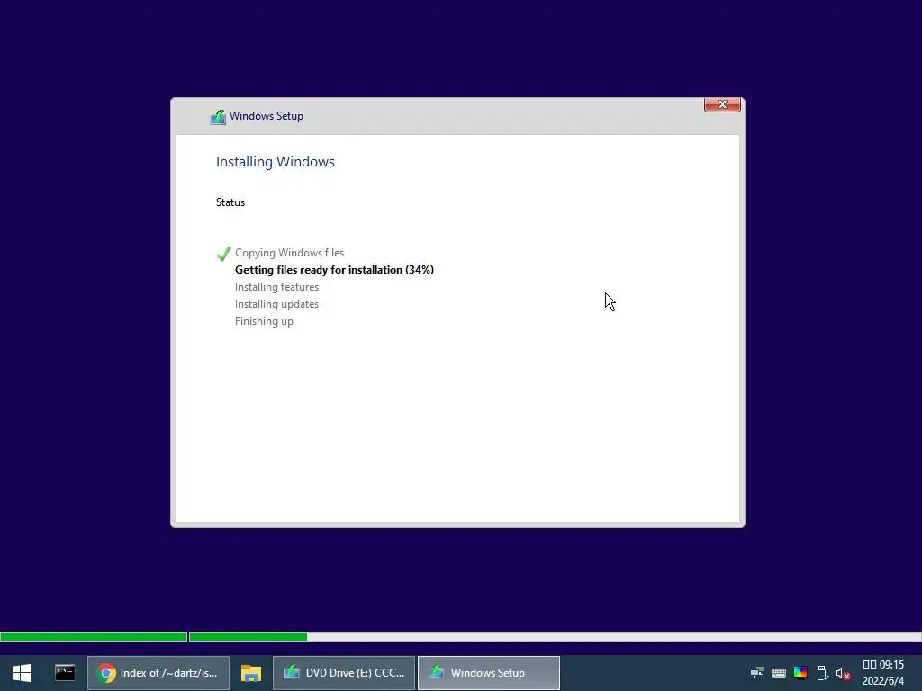Click the green checkmark beside Copying Windows files

(x=223, y=253)
